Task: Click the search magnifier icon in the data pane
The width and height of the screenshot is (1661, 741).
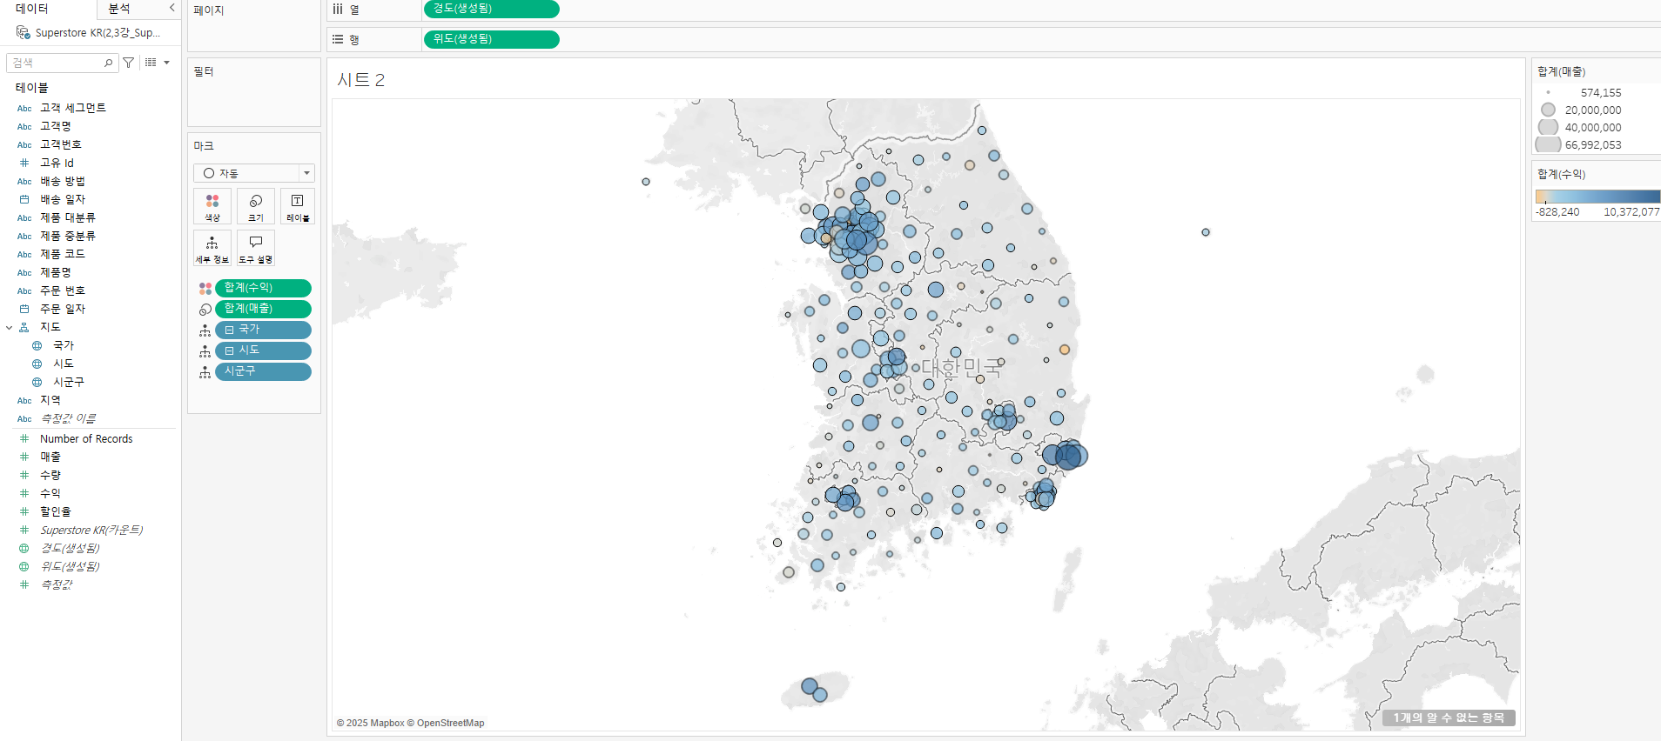Action: tap(108, 63)
